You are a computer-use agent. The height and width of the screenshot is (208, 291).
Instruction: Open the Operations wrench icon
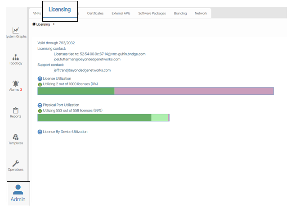(x=16, y=165)
